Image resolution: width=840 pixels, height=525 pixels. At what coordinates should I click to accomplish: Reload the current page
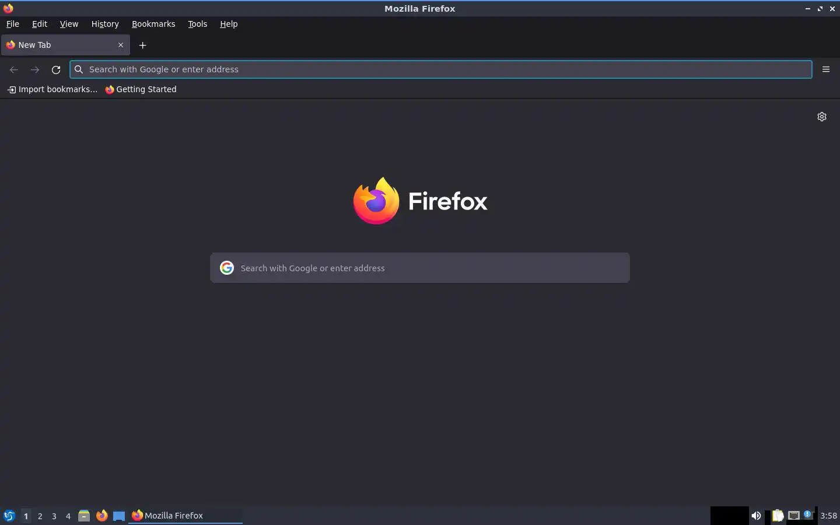click(x=56, y=69)
